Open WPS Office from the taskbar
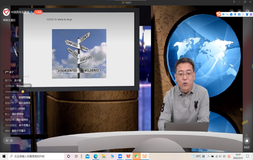 (128, 156)
